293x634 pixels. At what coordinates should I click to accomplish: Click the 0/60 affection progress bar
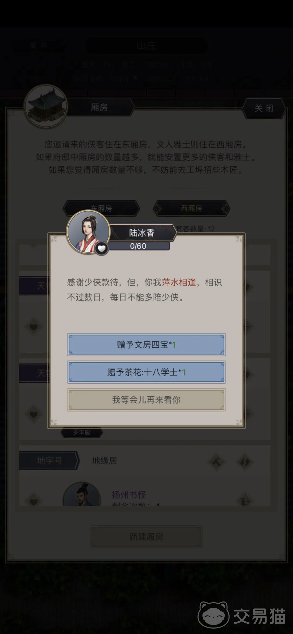[x=138, y=246]
